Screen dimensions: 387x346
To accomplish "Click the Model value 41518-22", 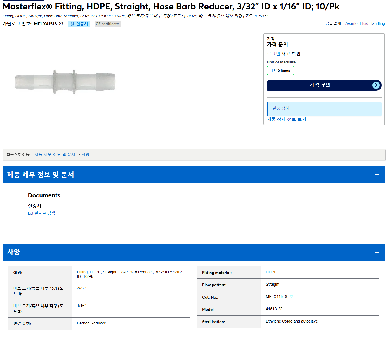I will (x=274, y=309).
